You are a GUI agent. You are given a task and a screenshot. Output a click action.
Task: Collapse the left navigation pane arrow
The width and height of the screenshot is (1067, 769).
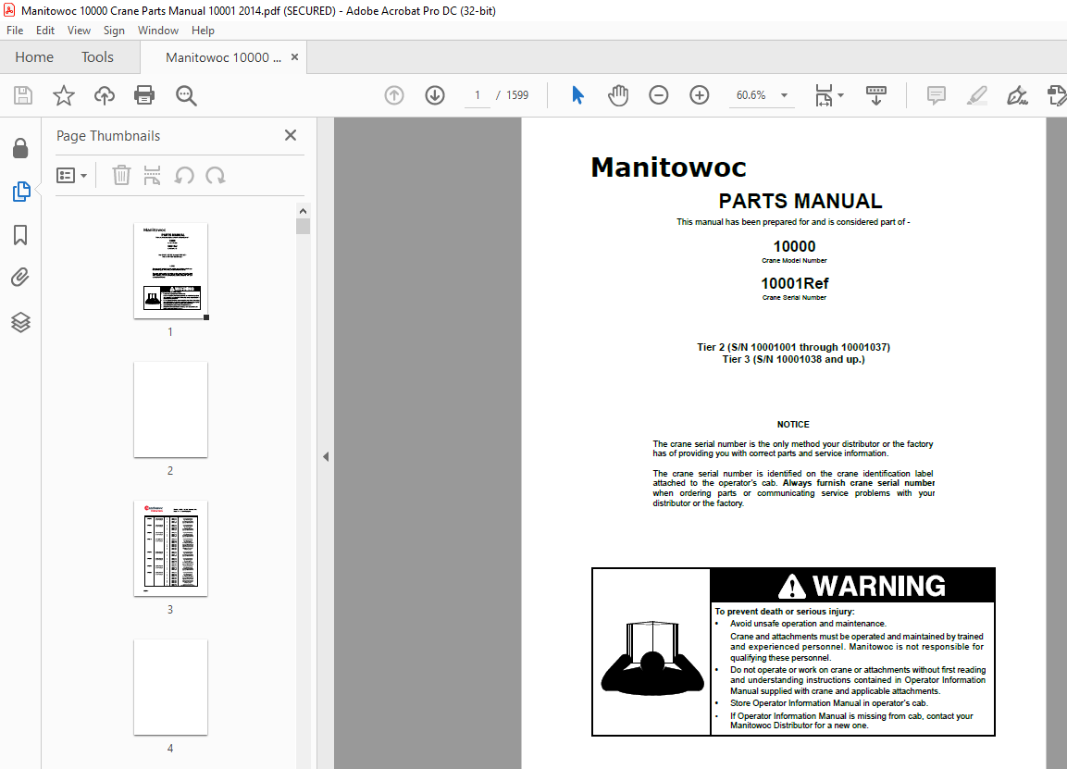[x=326, y=456]
